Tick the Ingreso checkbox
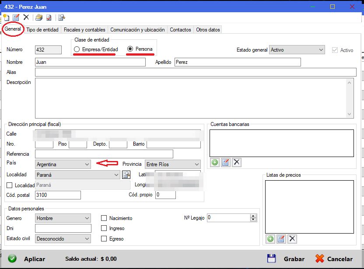 click(104, 228)
